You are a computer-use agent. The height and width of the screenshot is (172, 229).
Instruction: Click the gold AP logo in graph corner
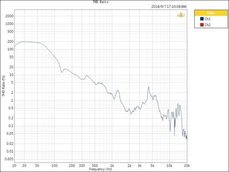181,15
